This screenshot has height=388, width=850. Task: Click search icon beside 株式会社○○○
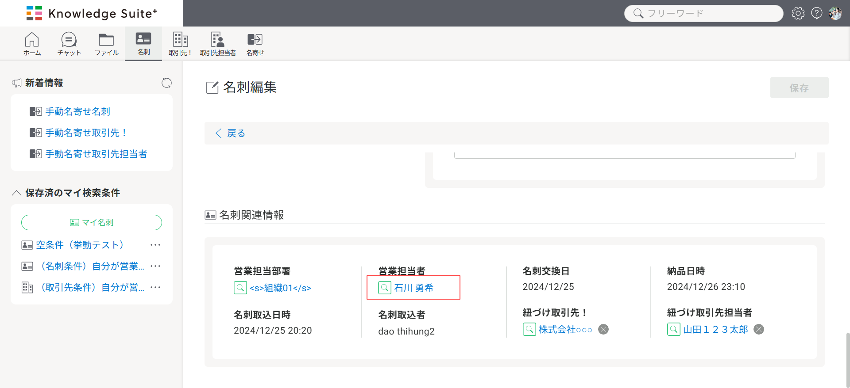coord(529,329)
